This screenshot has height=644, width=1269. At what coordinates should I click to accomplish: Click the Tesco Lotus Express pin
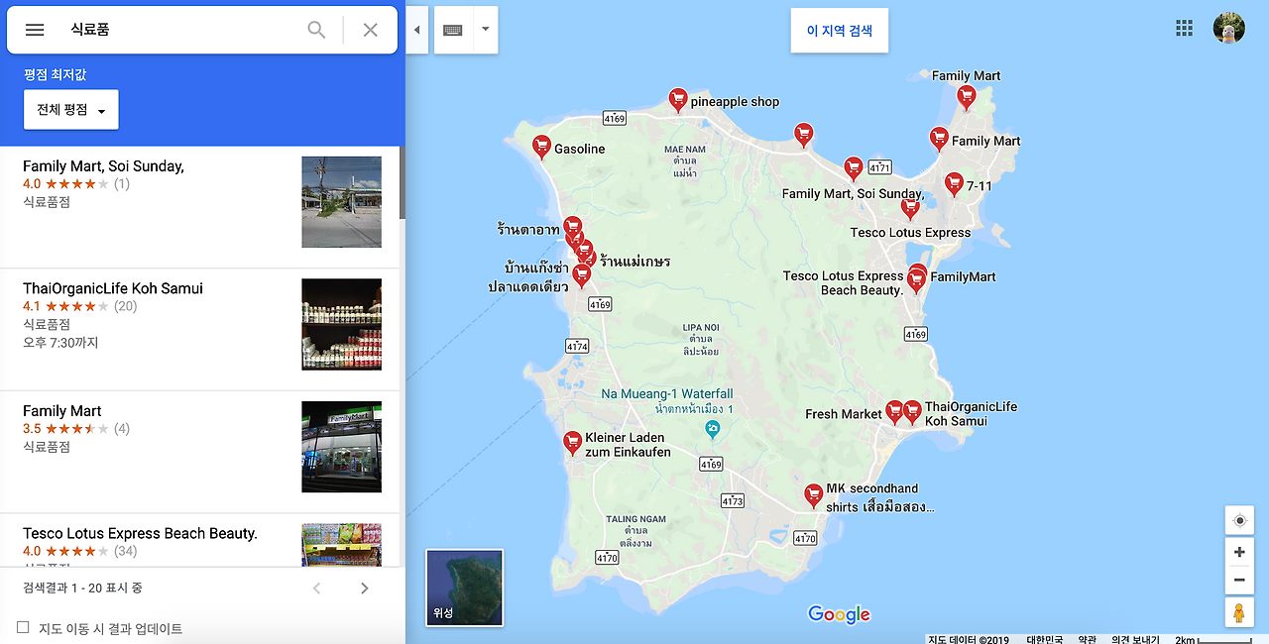point(910,207)
